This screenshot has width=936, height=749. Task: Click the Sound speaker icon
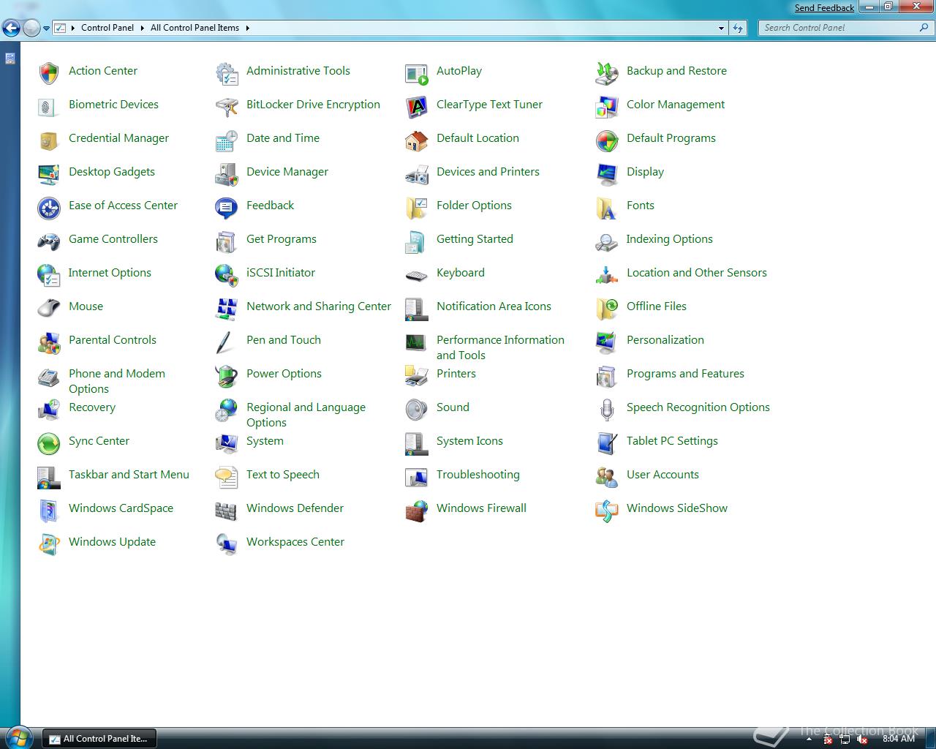coord(417,410)
